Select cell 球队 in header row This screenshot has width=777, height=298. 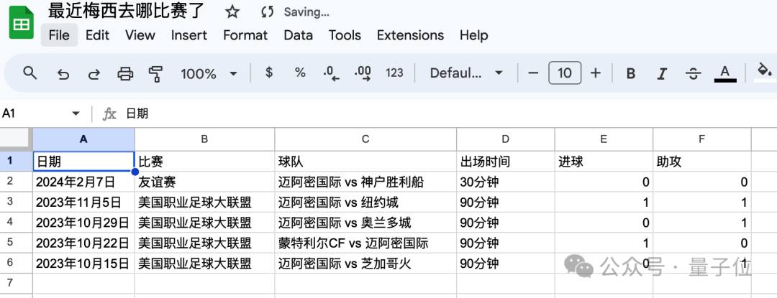click(365, 161)
